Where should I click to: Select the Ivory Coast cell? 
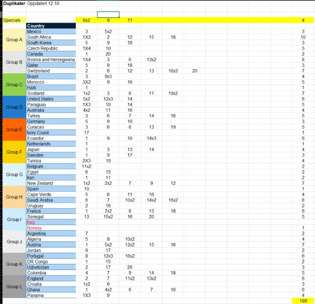click(51, 133)
